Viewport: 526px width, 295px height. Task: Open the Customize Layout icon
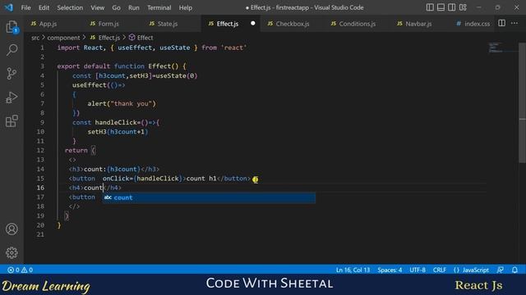tap(463, 7)
